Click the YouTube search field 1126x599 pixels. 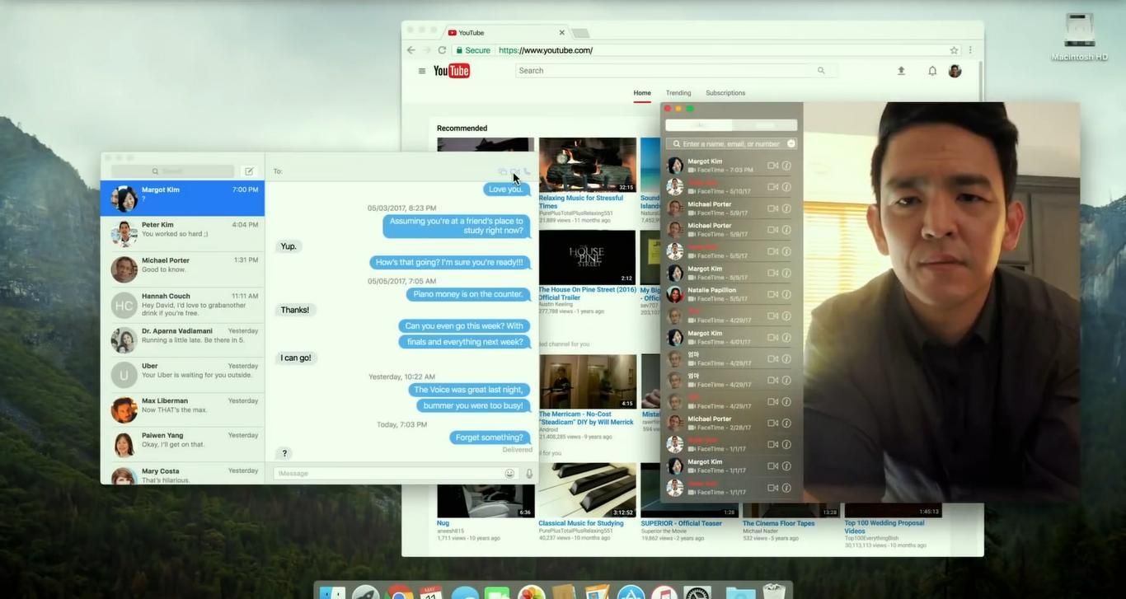pos(664,71)
